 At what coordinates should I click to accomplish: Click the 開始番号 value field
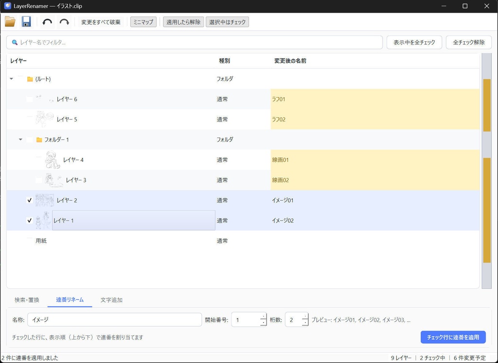pyautogui.click(x=246, y=320)
